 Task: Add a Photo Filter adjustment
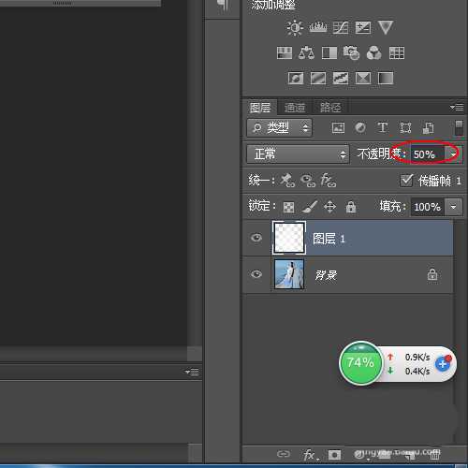click(x=351, y=52)
